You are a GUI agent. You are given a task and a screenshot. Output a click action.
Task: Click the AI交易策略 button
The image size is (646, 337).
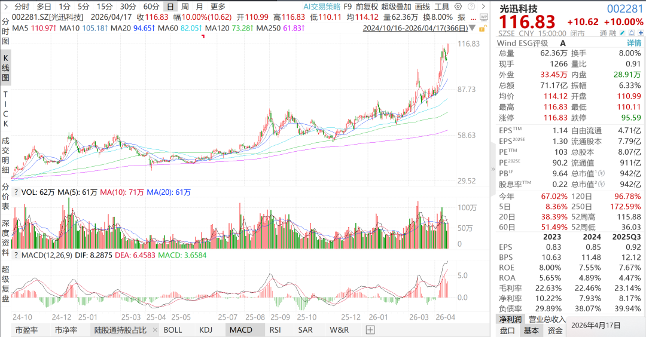click(322, 7)
